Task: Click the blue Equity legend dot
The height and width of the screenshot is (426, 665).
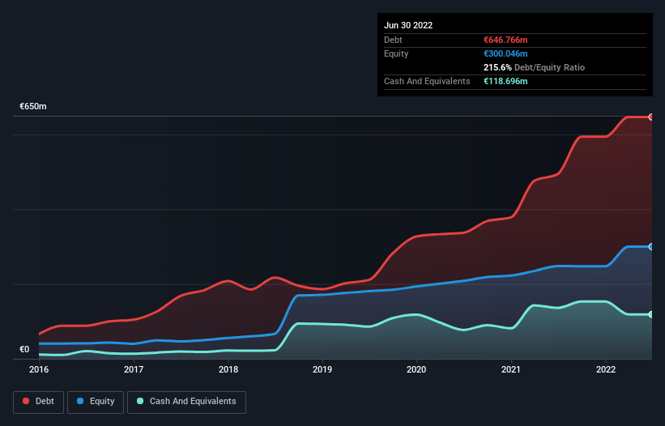Action: point(80,401)
